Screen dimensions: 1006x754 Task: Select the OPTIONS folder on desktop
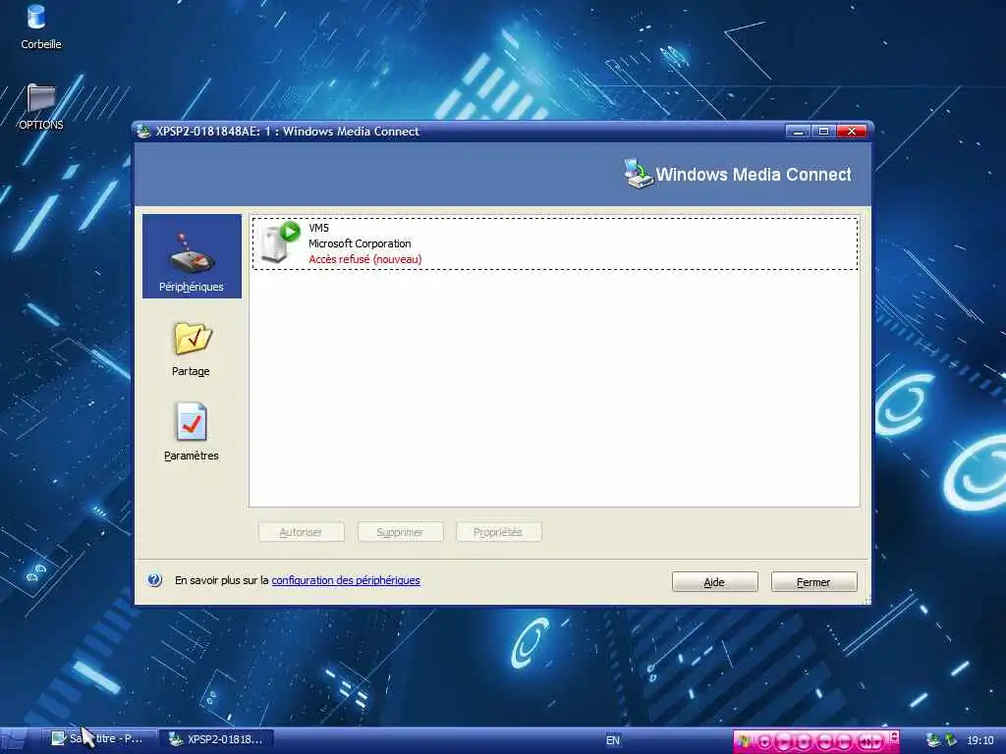point(41,107)
